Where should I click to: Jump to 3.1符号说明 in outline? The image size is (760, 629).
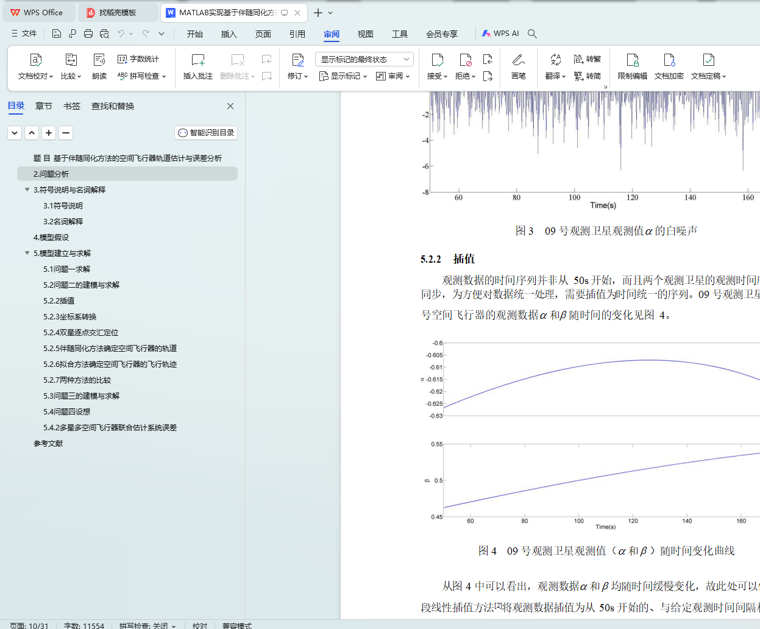pyautogui.click(x=63, y=205)
